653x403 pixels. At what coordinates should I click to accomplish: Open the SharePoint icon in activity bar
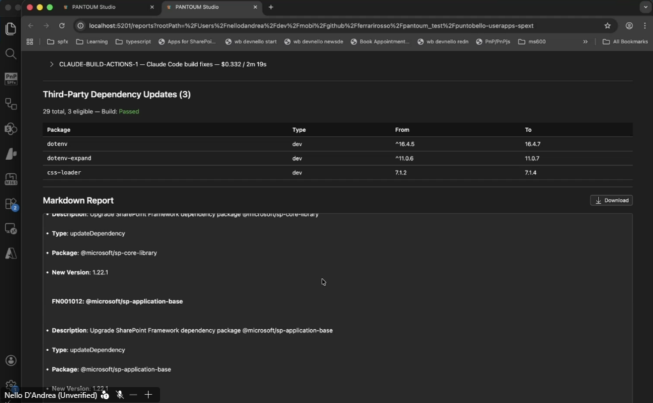coord(10,129)
